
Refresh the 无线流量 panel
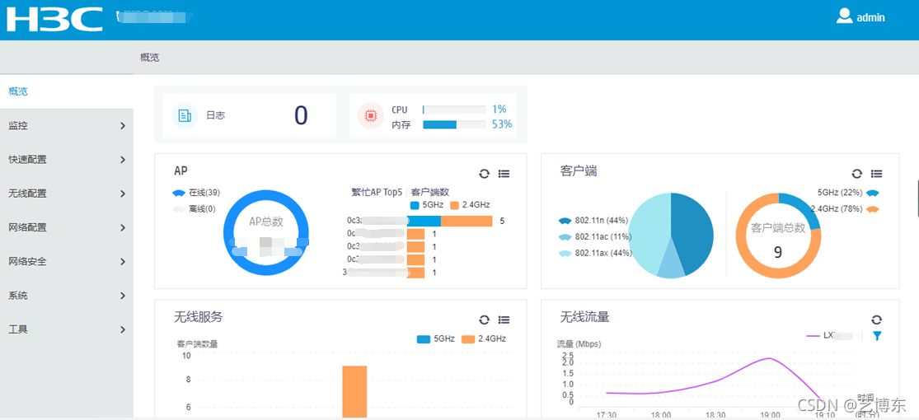click(x=876, y=320)
